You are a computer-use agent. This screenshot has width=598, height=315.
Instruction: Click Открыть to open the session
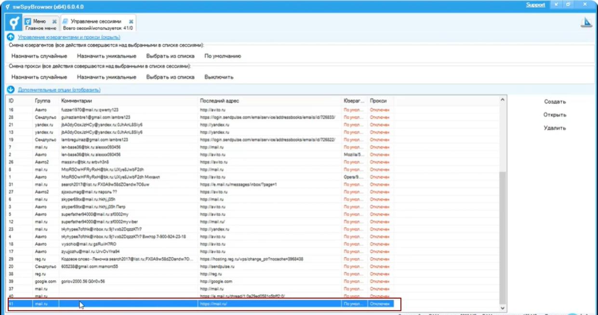click(x=555, y=115)
